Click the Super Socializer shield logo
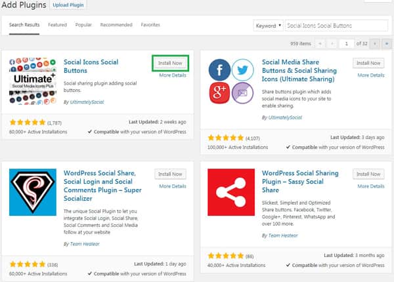This screenshot has height=282, width=394. (x=33, y=192)
